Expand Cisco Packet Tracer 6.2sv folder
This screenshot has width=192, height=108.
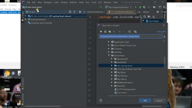click(x=109, y=45)
